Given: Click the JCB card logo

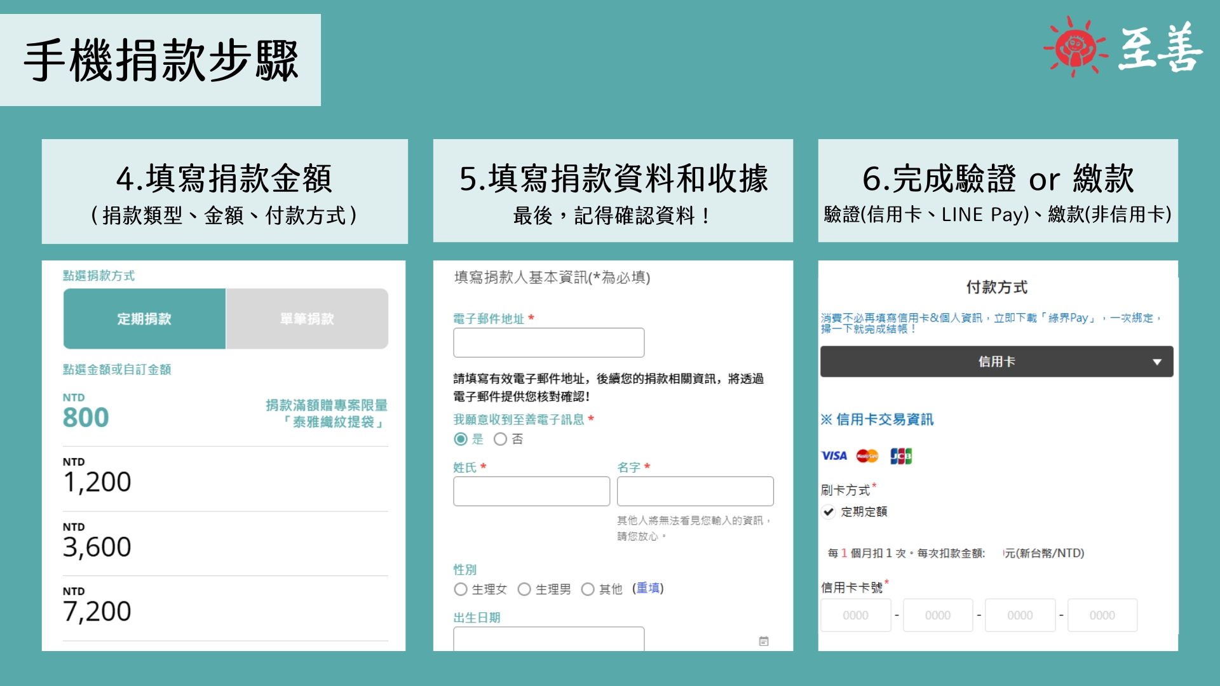Looking at the screenshot, I should [x=900, y=455].
